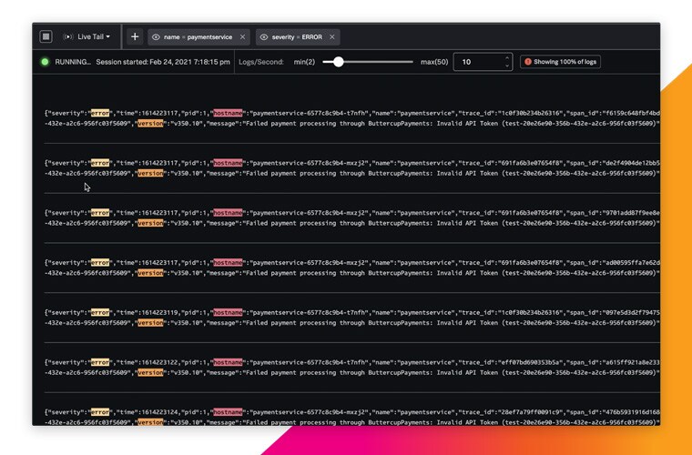Stop the live tail session
692x455 pixels.
[x=46, y=36]
